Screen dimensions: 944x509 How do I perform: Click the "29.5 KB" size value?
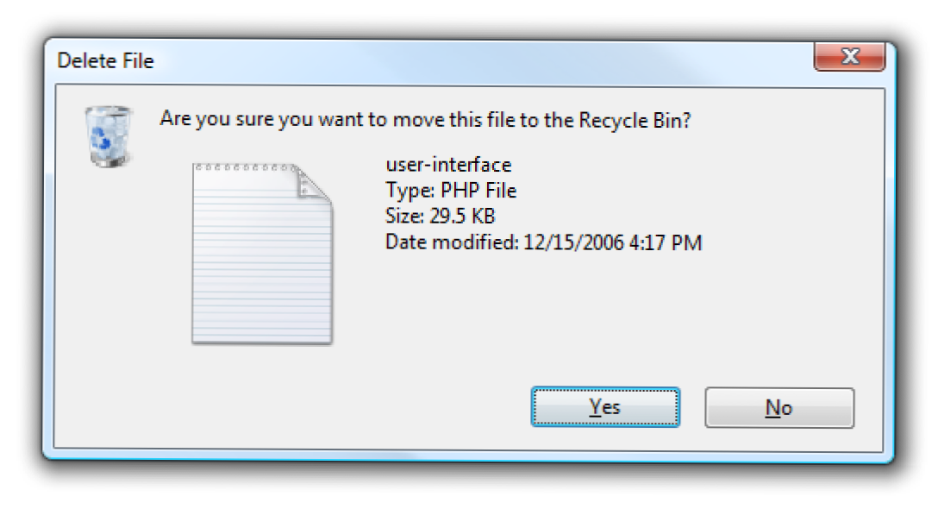(x=462, y=217)
